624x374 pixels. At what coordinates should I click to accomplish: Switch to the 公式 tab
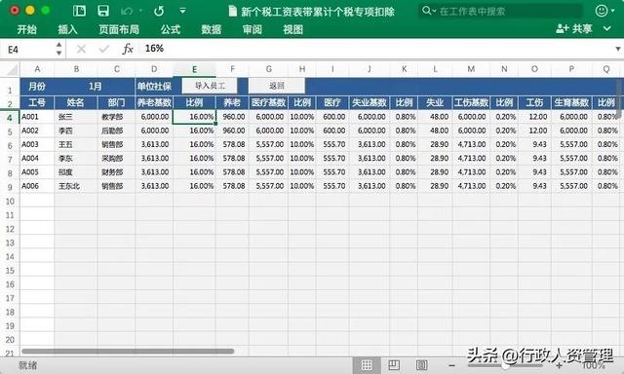click(x=171, y=29)
